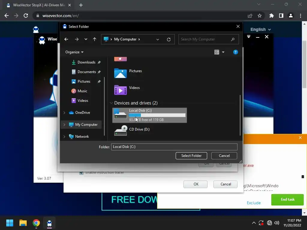The height and width of the screenshot is (230, 307).
Task: Show hidden system tray icons
Action: click(254, 223)
